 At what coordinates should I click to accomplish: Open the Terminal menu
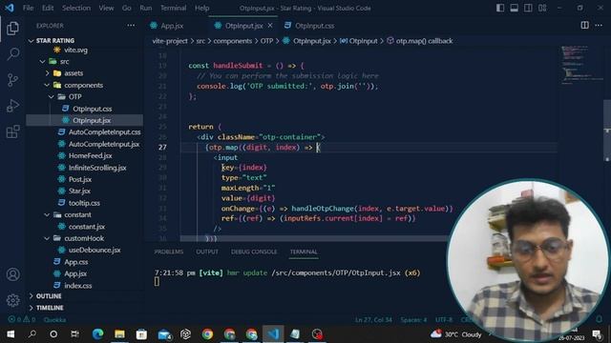coord(173,8)
